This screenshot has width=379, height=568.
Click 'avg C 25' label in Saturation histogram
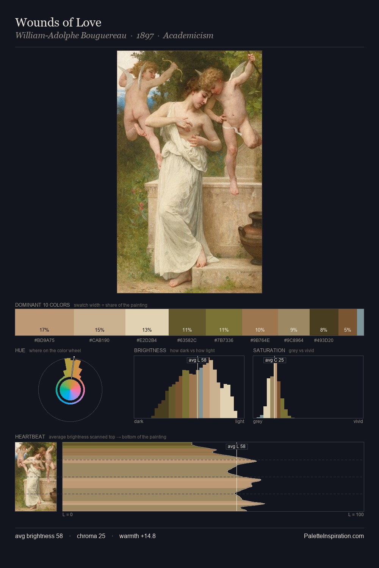pyautogui.click(x=274, y=360)
